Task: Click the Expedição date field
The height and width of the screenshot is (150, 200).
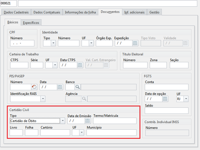Action: click(123, 43)
